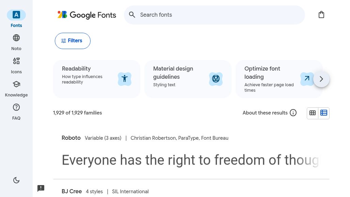Click the info icon next to About these results
This screenshot has height=197, width=350.
pyautogui.click(x=293, y=113)
